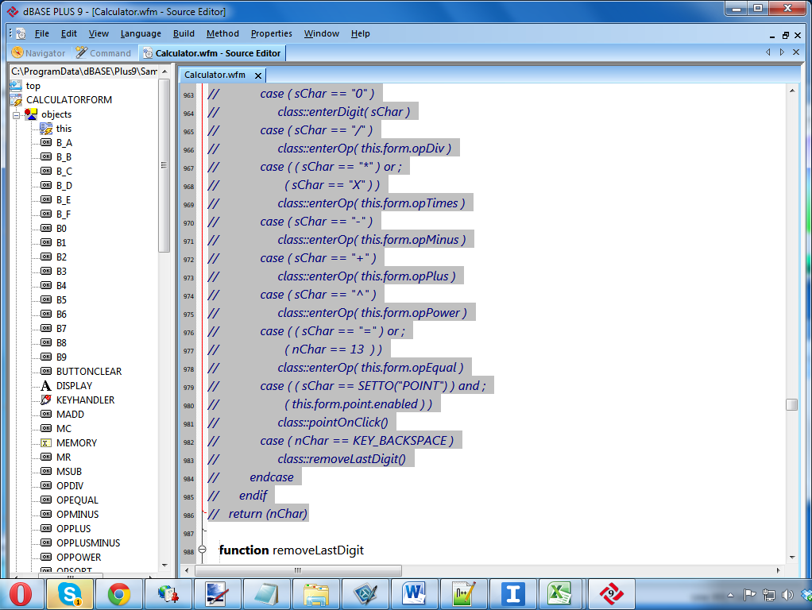Switch to the Command tab
The width and height of the screenshot is (812, 610).
point(103,52)
